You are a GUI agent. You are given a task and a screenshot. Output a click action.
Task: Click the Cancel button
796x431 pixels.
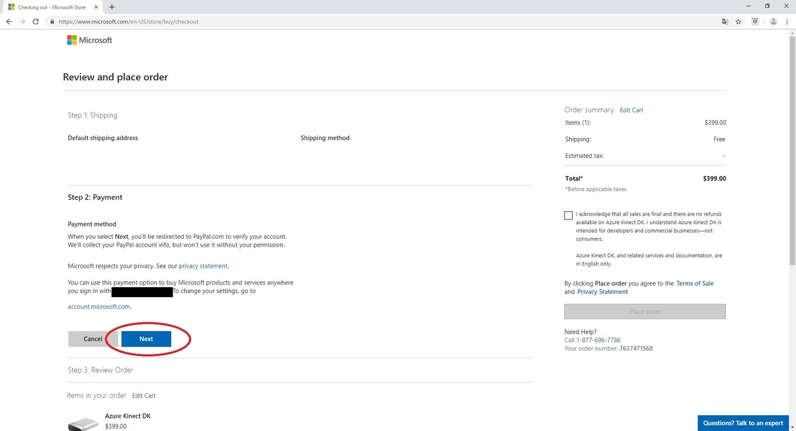point(93,339)
